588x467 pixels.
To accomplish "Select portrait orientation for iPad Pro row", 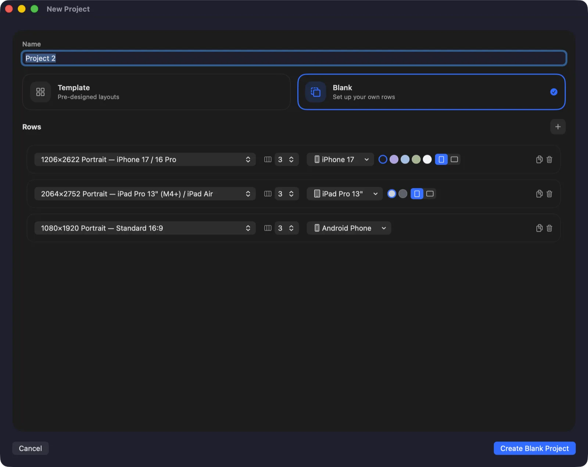I will click(x=417, y=194).
